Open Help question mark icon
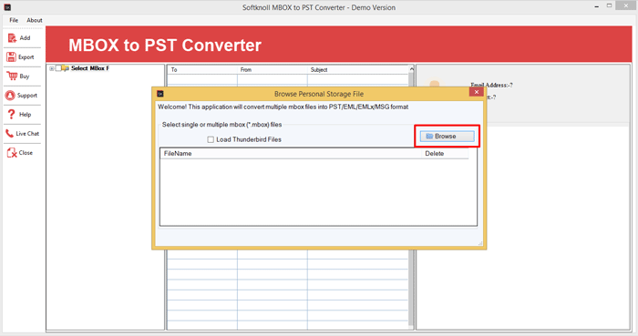The width and height of the screenshot is (638, 336). (x=11, y=114)
